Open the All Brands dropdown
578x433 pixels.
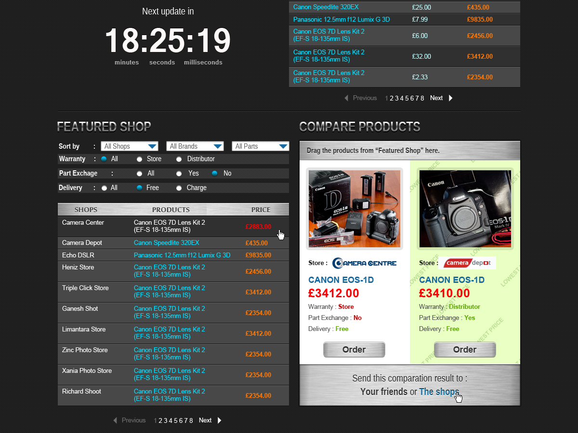195,146
